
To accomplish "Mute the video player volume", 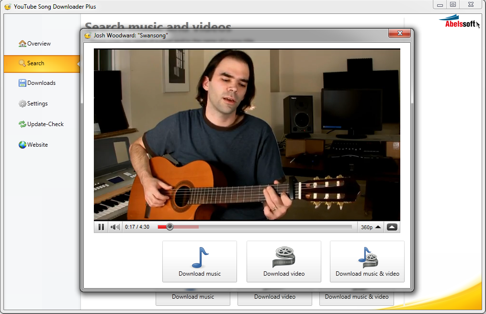I will tap(115, 227).
